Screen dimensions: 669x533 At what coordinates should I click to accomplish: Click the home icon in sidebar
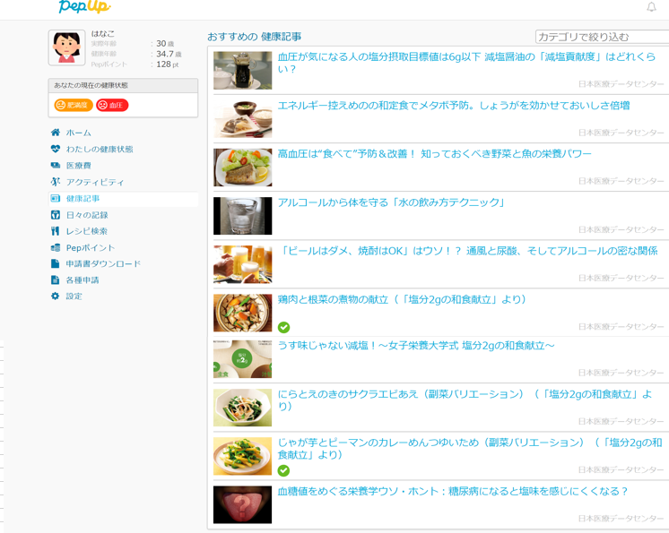click(x=56, y=133)
